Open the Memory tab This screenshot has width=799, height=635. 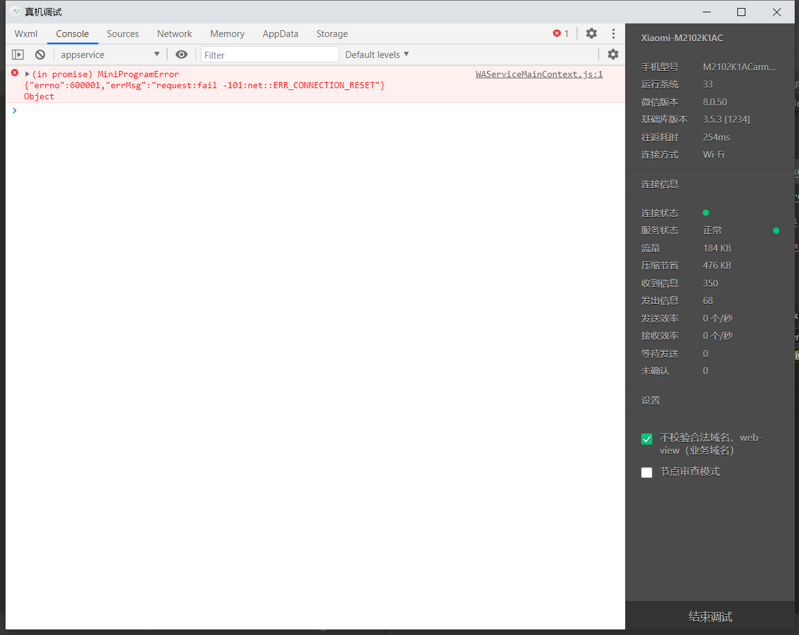tap(227, 34)
